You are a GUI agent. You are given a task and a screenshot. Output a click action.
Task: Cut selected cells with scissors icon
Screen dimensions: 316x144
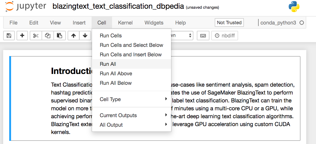pos(36,36)
